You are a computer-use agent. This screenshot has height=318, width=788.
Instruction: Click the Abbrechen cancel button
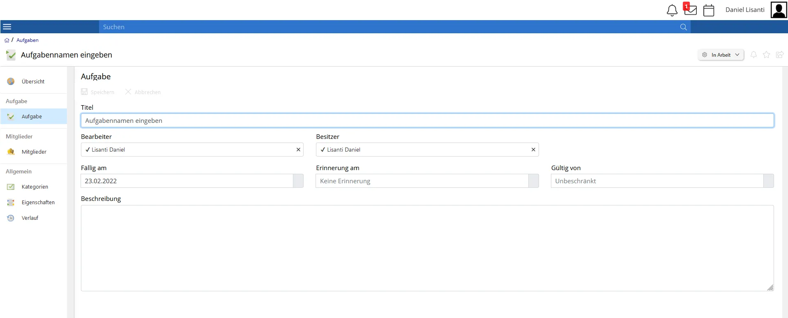[143, 92]
